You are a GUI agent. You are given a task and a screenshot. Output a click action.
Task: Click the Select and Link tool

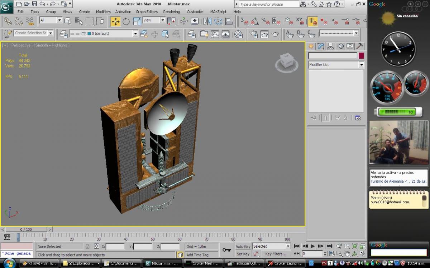coord(7,21)
